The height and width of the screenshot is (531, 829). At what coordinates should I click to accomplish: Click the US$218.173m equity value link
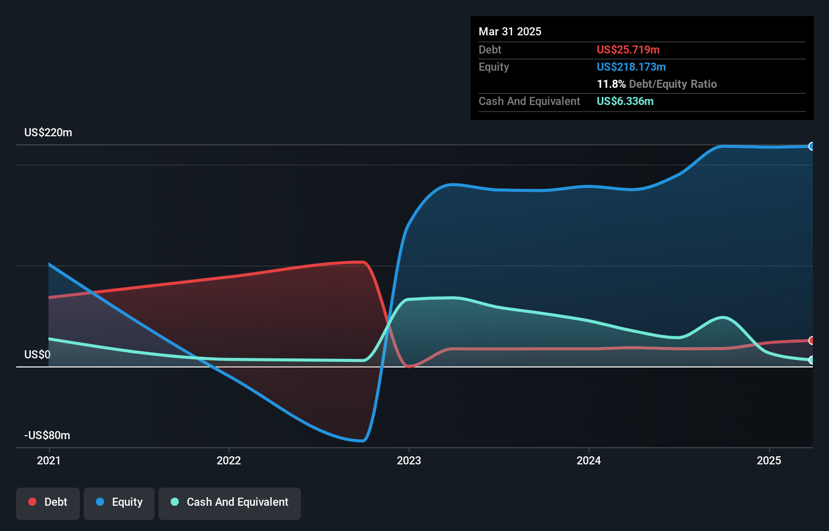pos(631,67)
